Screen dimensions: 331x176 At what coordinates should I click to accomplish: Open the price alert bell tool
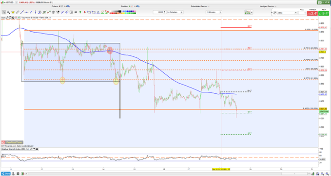[13, 12]
